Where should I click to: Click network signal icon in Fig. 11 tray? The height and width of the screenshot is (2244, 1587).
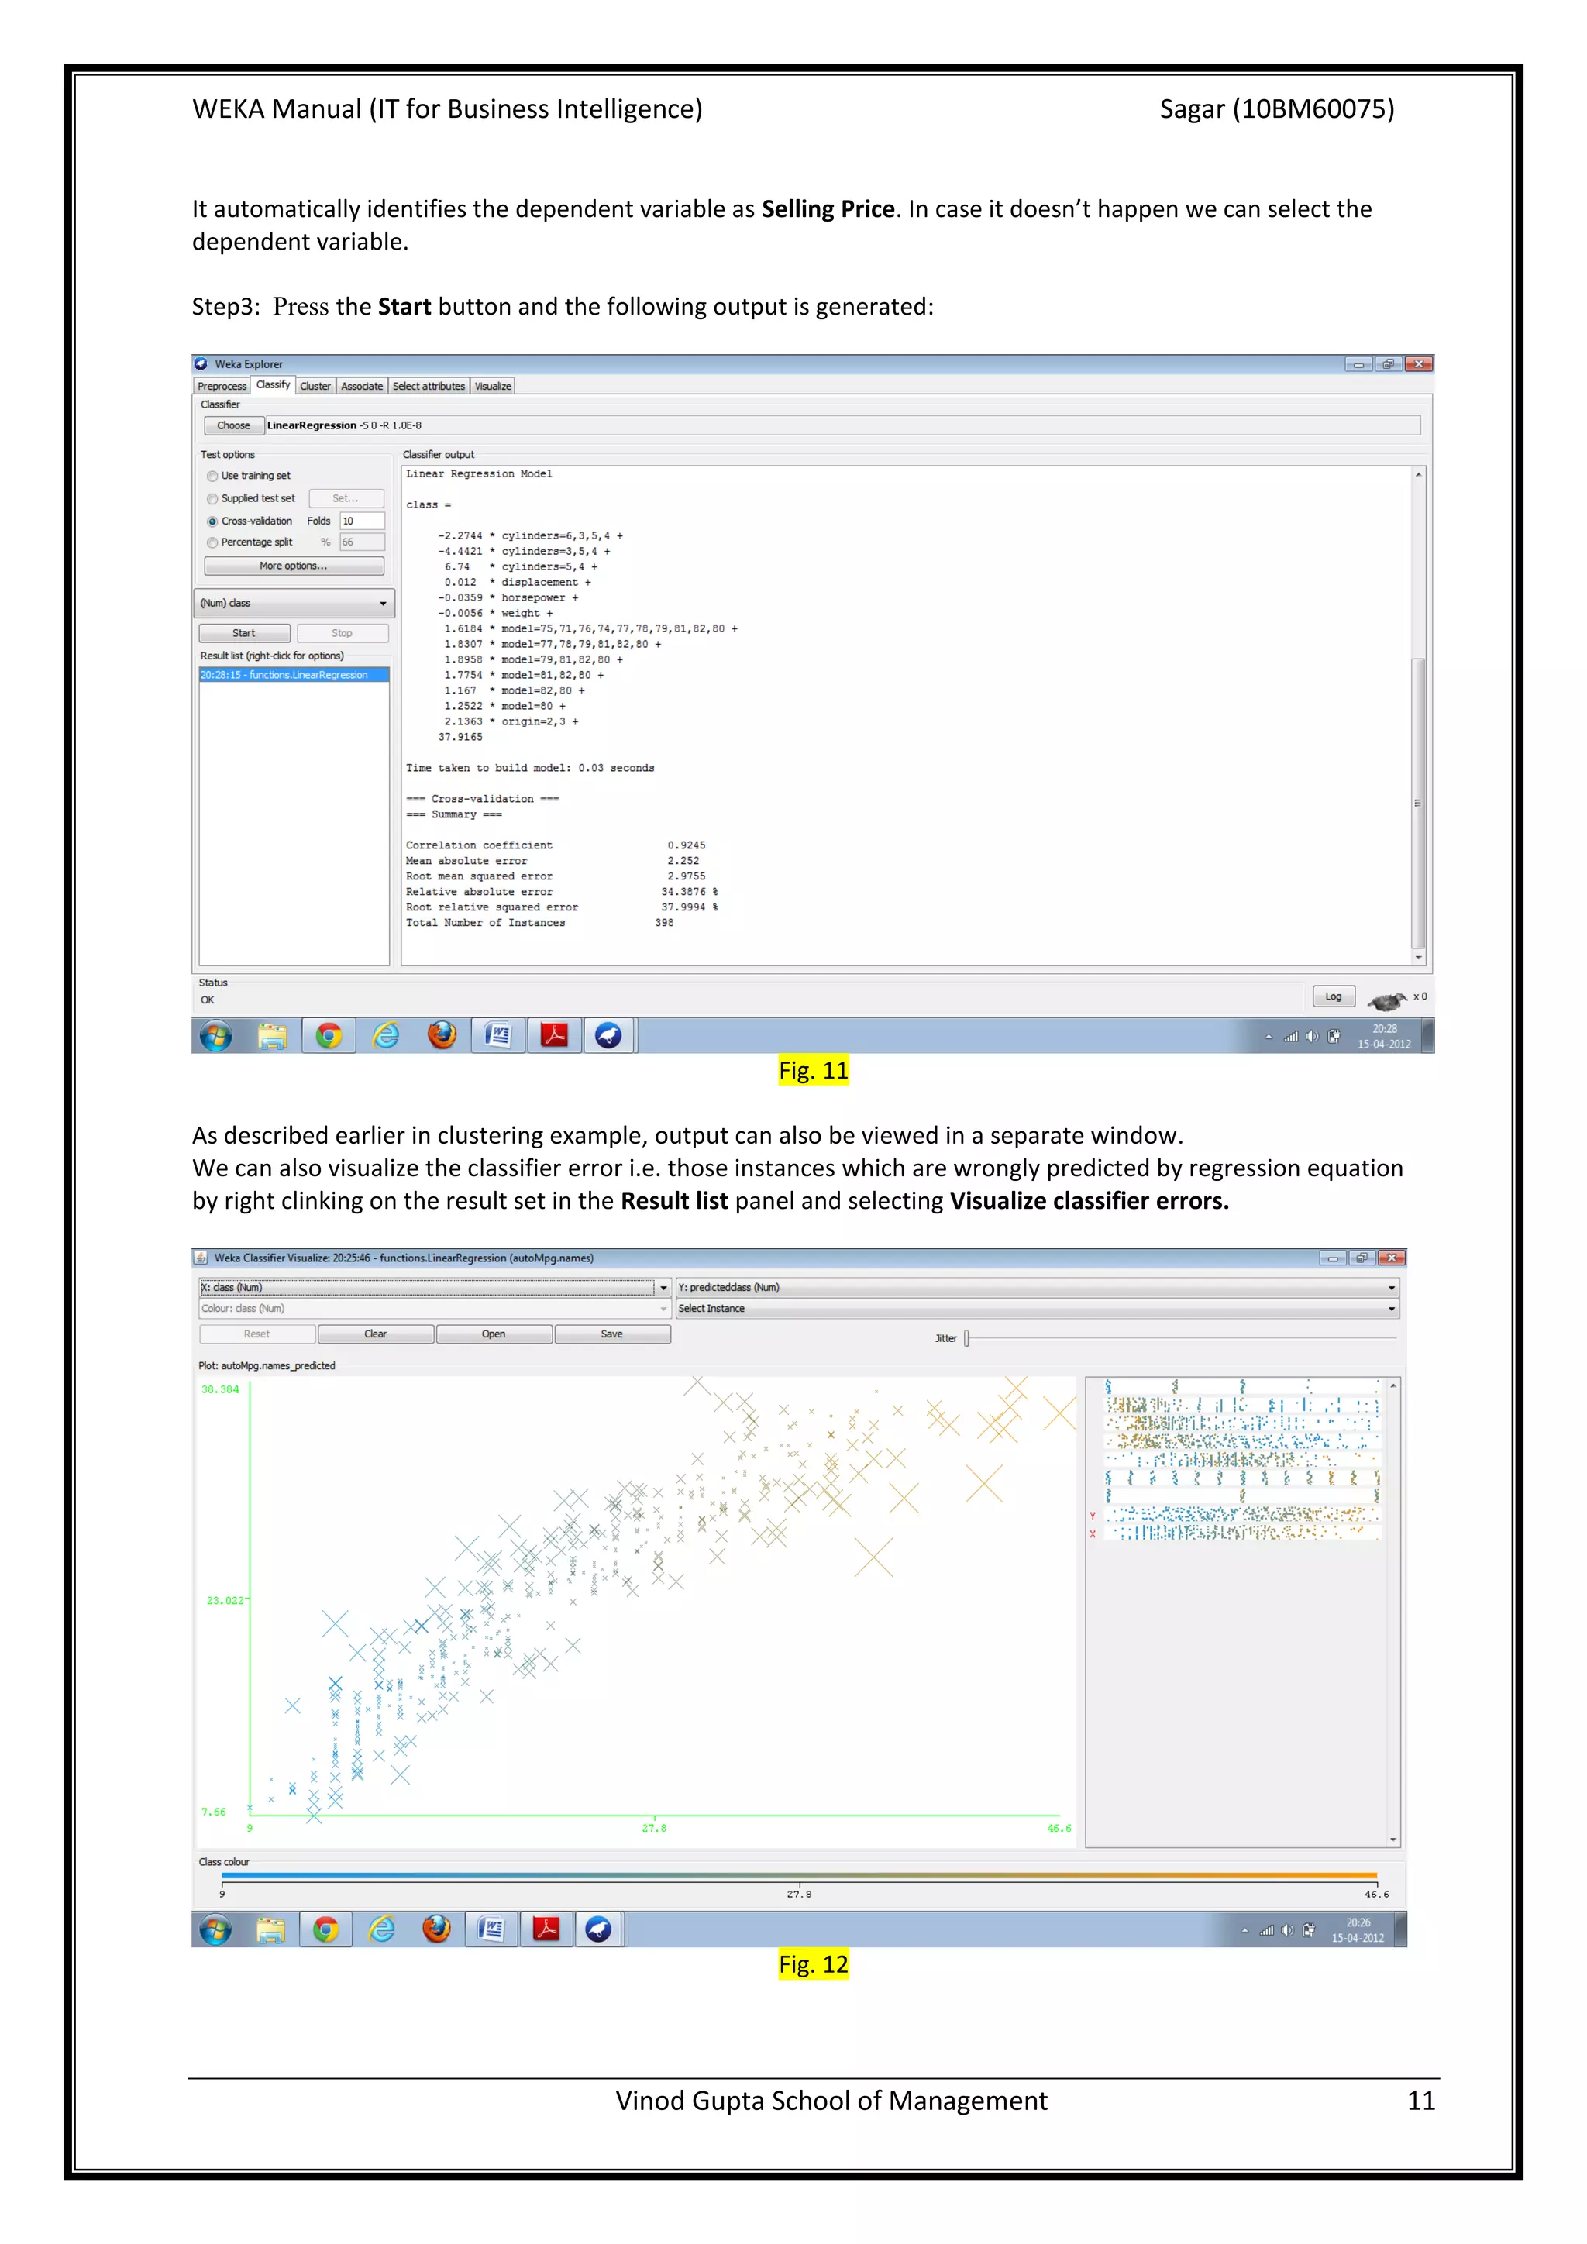(1290, 1036)
